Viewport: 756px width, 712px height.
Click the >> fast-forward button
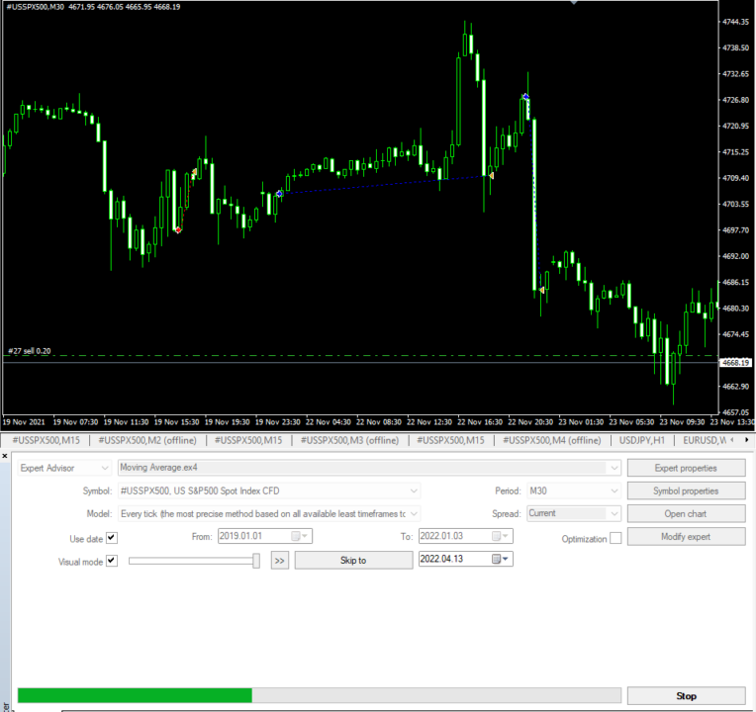click(x=280, y=561)
